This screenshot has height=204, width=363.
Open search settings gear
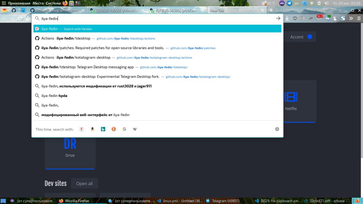pos(277,129)
